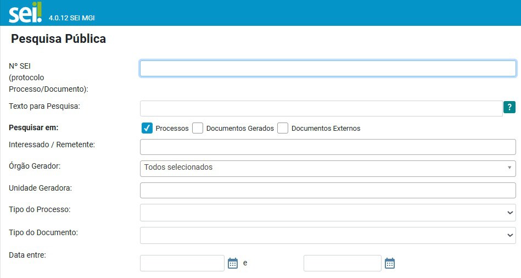This screenshot has height=278, width=521.
Task: Click the SEI logo in the header
Action: coord(25,13)
